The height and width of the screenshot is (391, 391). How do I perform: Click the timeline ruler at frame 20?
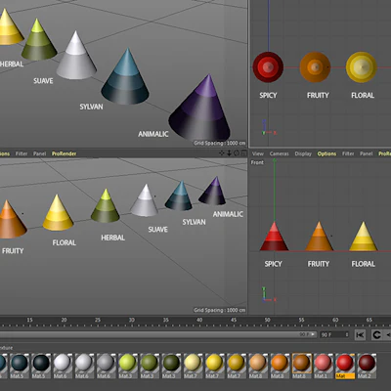tap(64, 321)
